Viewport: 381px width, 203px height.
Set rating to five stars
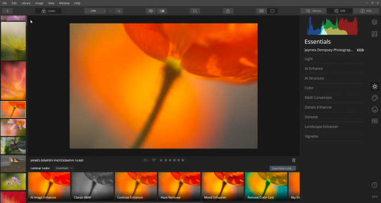click(x=183, y=160)
